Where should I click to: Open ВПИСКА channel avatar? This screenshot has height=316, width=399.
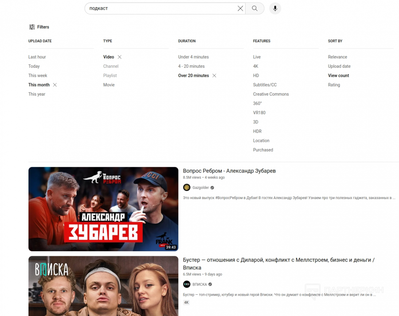(187, 284)
